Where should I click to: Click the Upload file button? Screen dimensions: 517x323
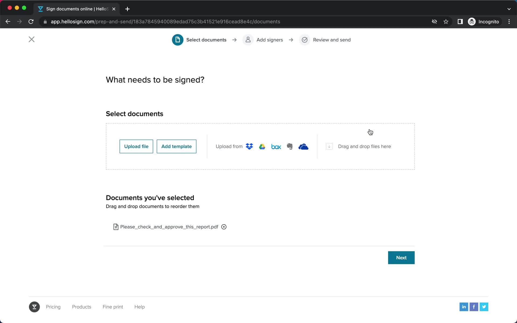click(x=136, y=146)
